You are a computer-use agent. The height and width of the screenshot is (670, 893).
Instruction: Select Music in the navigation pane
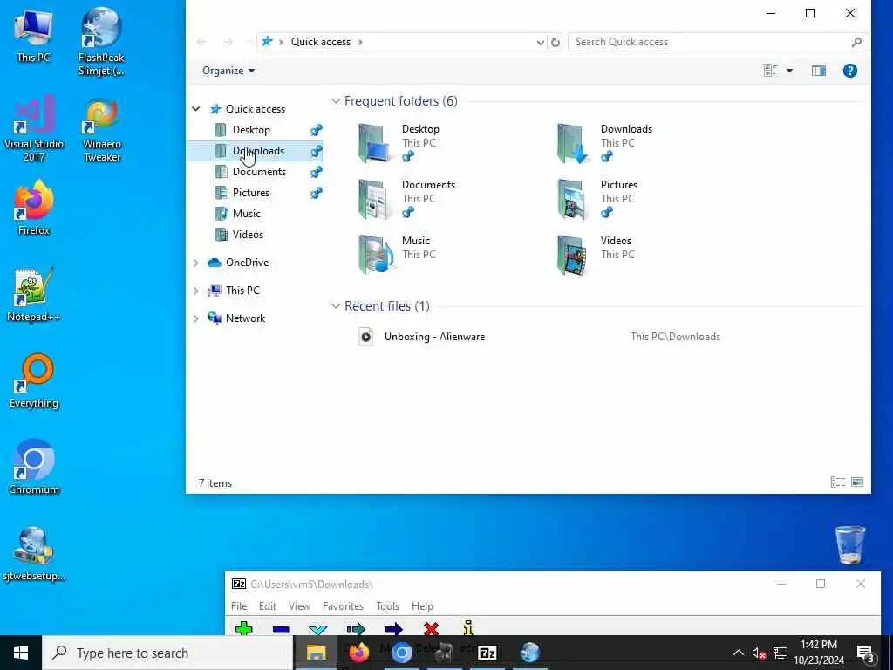tap(246, 214)
